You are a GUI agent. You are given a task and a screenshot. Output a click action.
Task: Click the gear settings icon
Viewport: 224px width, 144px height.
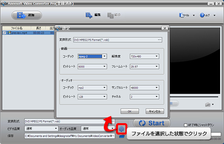click(121, 129)
